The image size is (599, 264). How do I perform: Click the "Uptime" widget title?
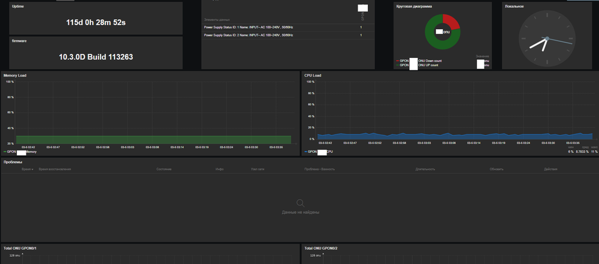coord(17,7)
